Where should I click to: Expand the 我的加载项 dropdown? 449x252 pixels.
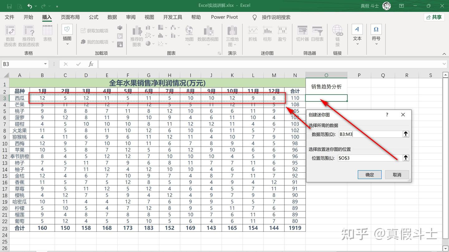click(x=113, y=42)
